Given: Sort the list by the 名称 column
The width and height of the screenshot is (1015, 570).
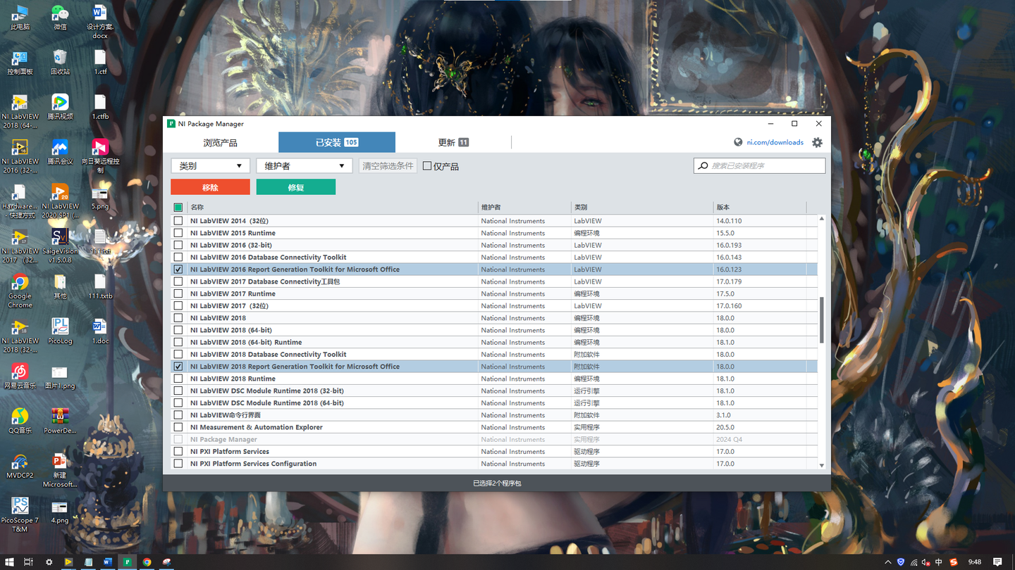Looking at the screenshot, I should point(333,208).
